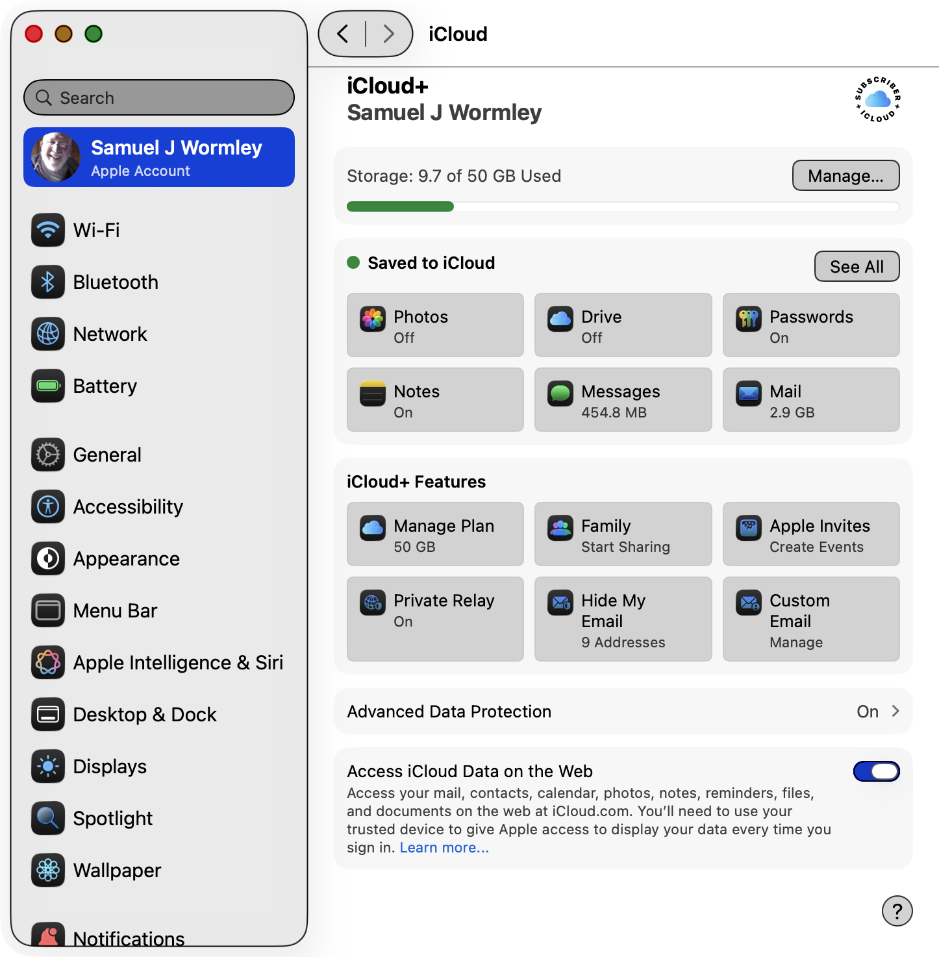This screenshot has width=939, height=957.
Task: Open the Messages bubble icon tile
Action: [560, 393]
